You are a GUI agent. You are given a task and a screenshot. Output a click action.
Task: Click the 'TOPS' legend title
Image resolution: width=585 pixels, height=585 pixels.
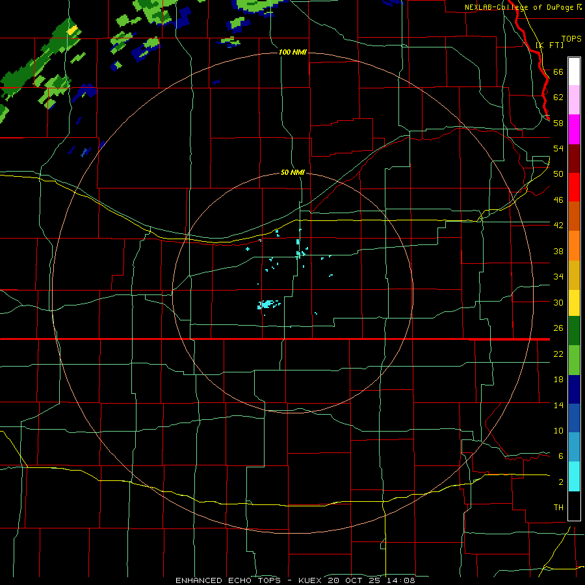571,39
